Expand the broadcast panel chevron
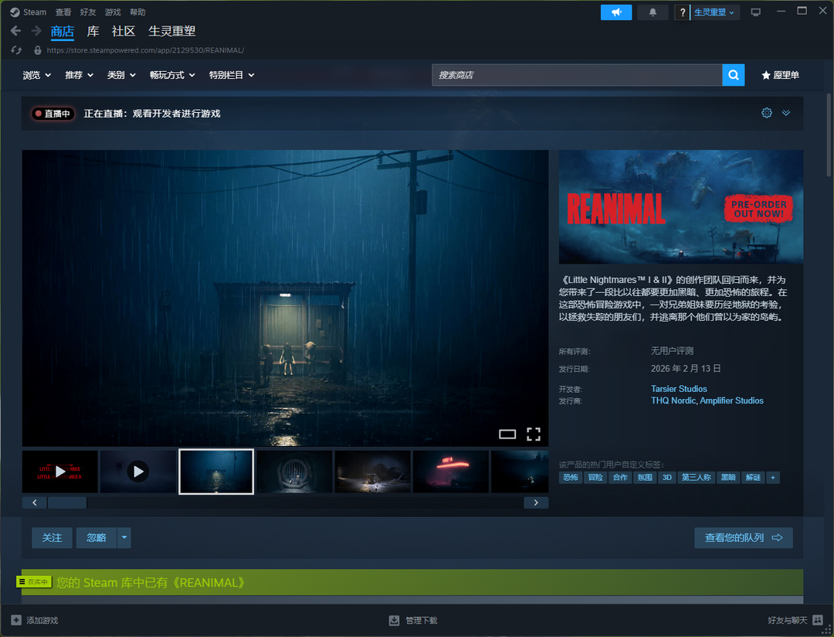Screen dimensions: 834x637 pos(786,113)
